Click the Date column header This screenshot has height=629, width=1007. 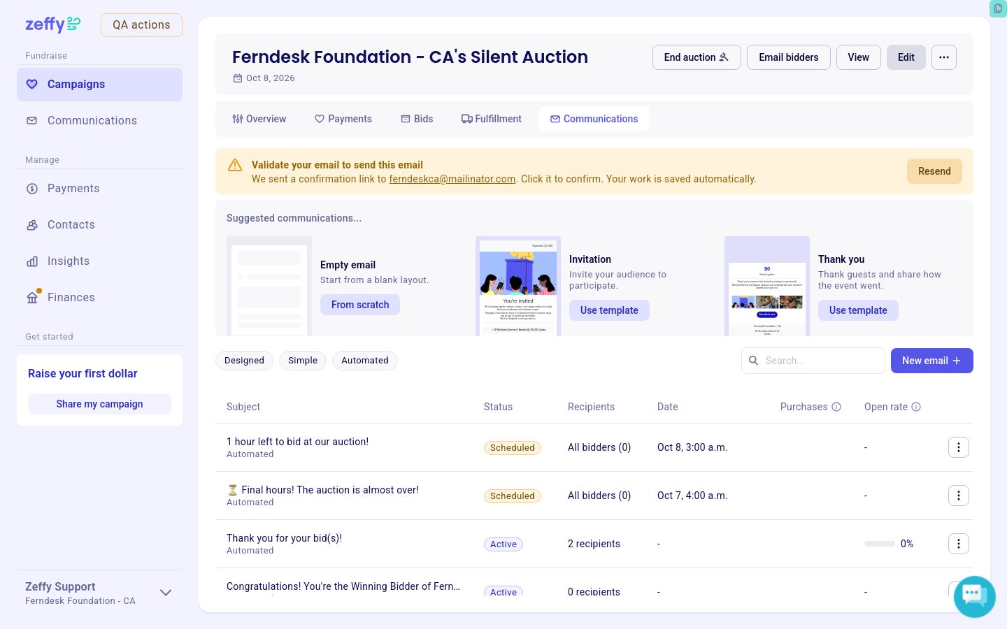[x=668, y=407]
